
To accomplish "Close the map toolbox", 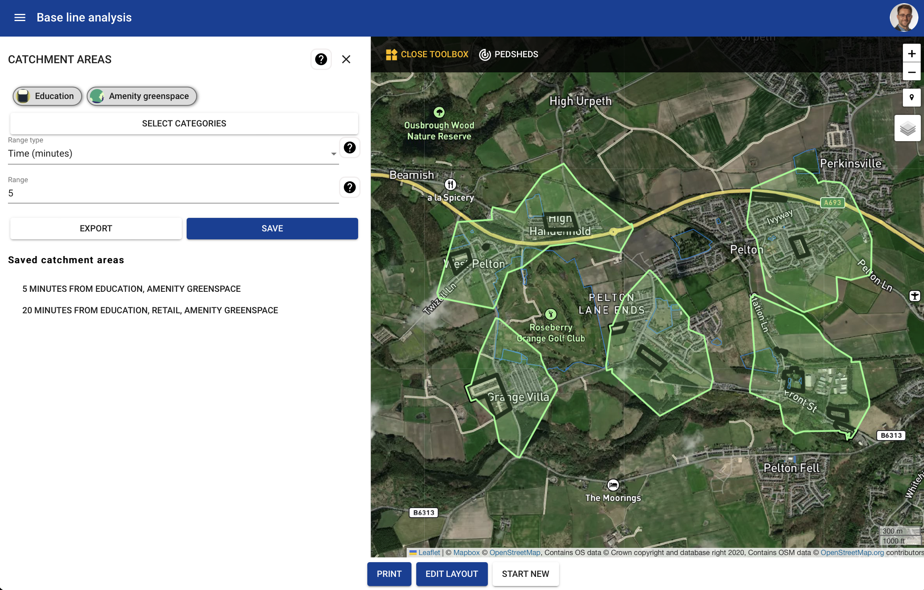I will 427,54.
